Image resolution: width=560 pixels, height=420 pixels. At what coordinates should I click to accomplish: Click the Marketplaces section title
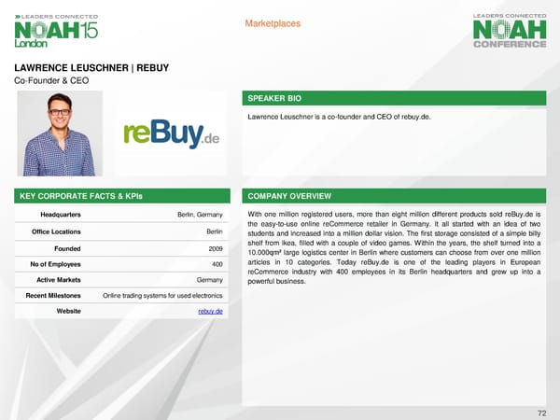click(273, 23)
